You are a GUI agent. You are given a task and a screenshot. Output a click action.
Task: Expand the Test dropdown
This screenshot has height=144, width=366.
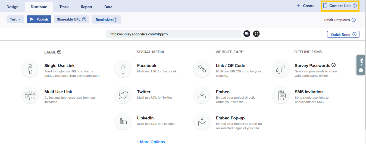tap(15, 19)
